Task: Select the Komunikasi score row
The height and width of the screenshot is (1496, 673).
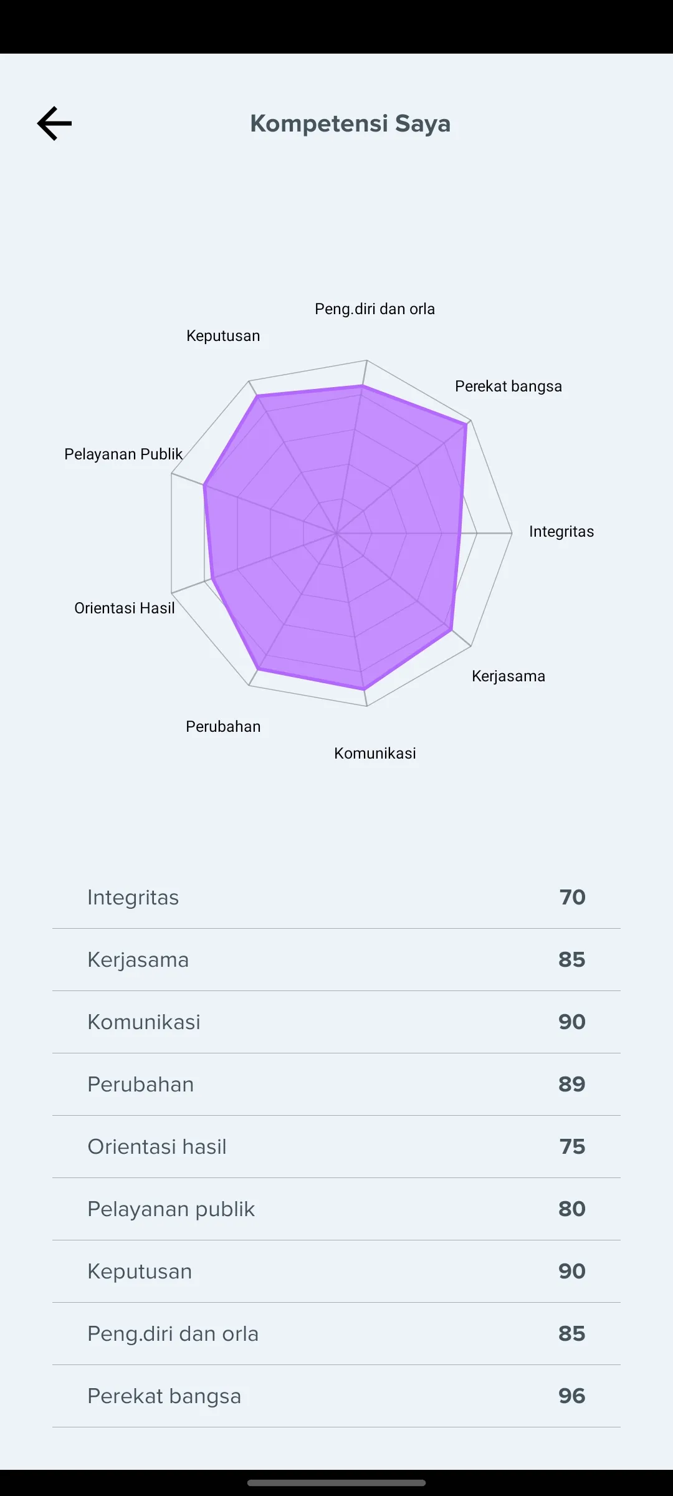Action: [x=336, y=1022]
